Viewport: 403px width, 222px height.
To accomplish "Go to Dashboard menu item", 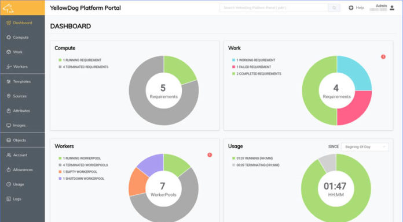I will click(x=23, y=23).
